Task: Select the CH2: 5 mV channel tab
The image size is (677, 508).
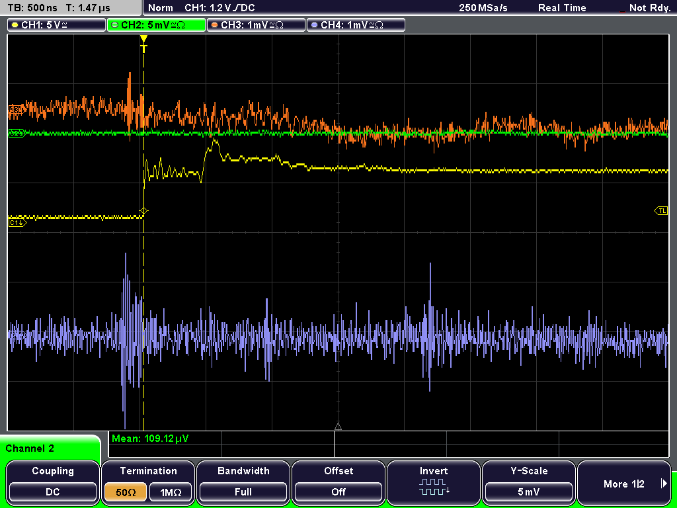Action: [x=156, y=25]
